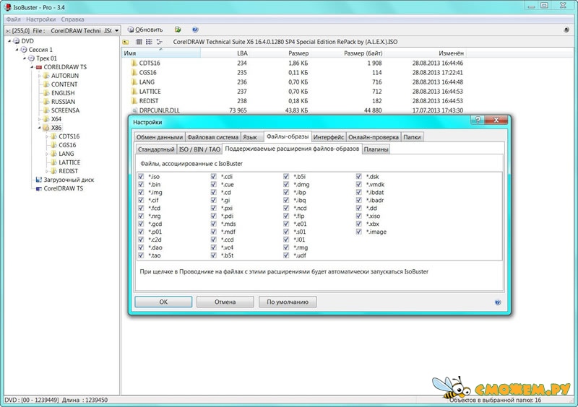The image size is (578, 407).
Task: Uncheck the *.image extension checkbox
Action: (358, 232)
